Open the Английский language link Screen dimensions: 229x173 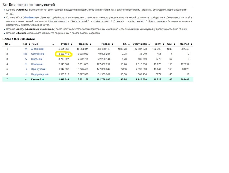tap(37, 49)
